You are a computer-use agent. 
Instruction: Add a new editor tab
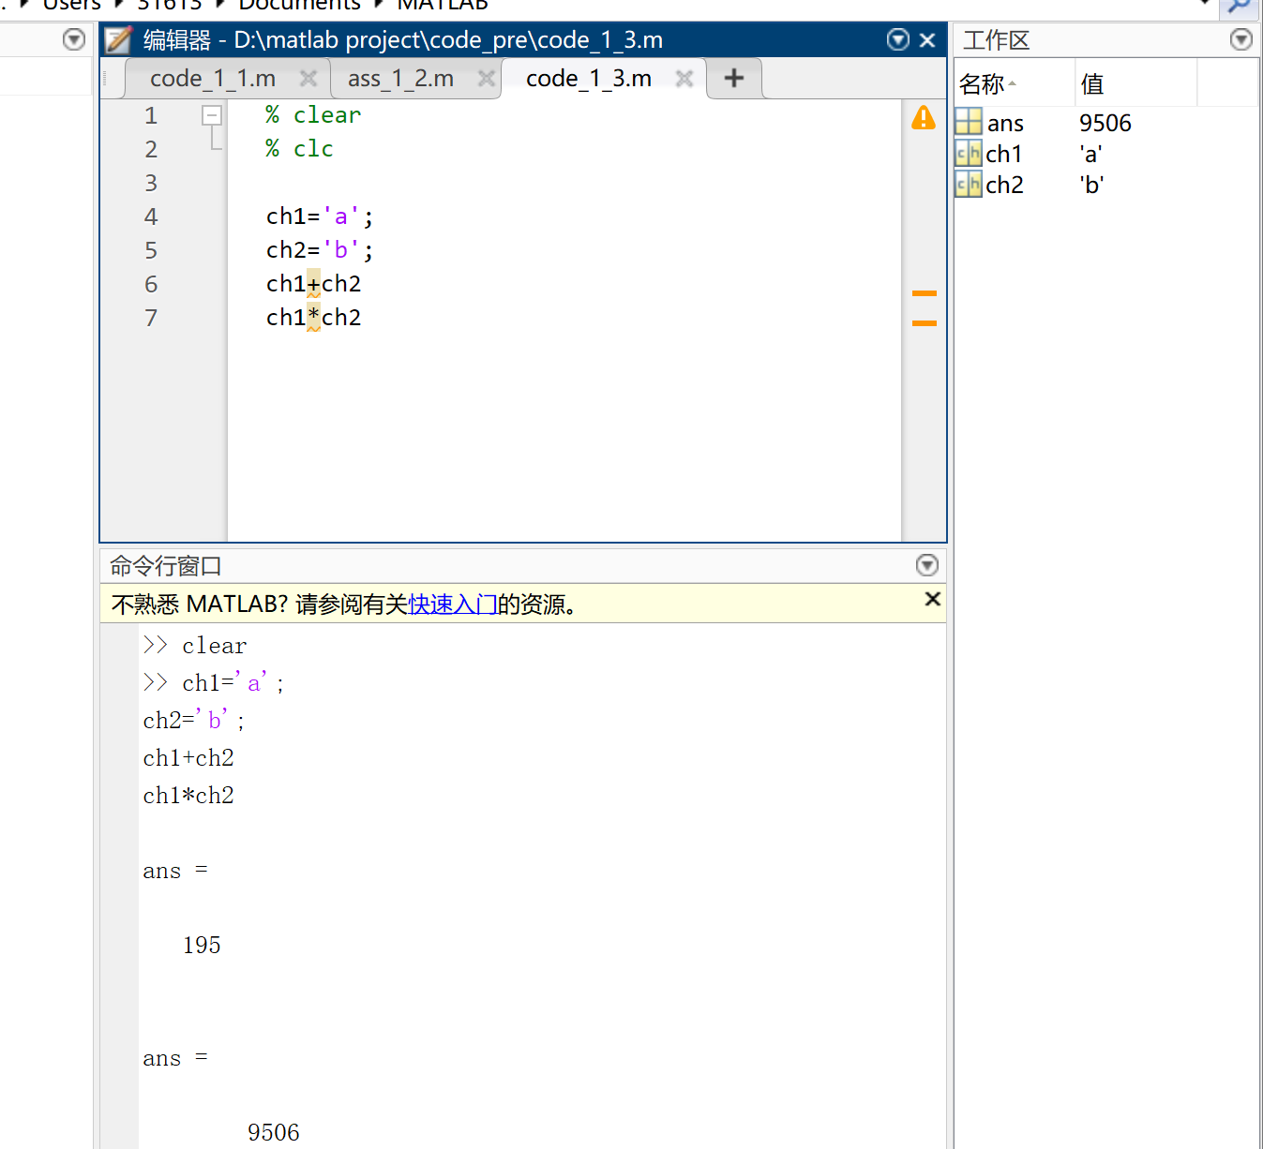(734, 78)
